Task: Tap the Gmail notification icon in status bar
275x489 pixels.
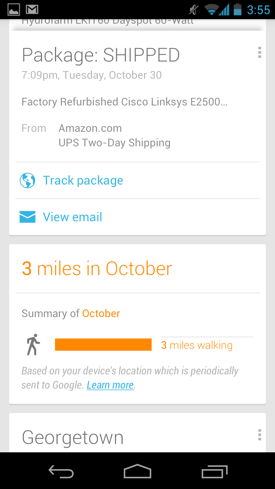Action: [32, 10]
